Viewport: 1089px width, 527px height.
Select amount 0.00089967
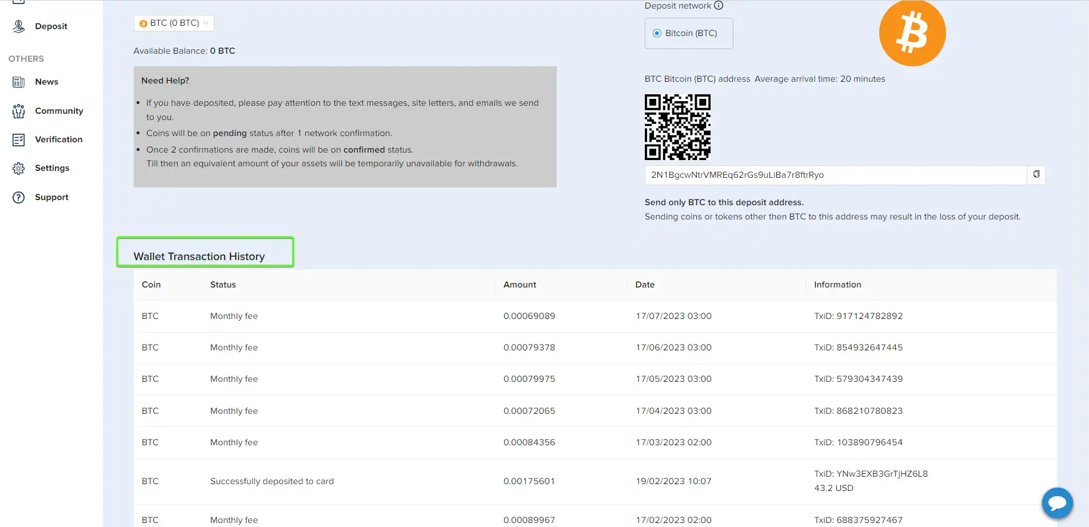click(529, 520)
